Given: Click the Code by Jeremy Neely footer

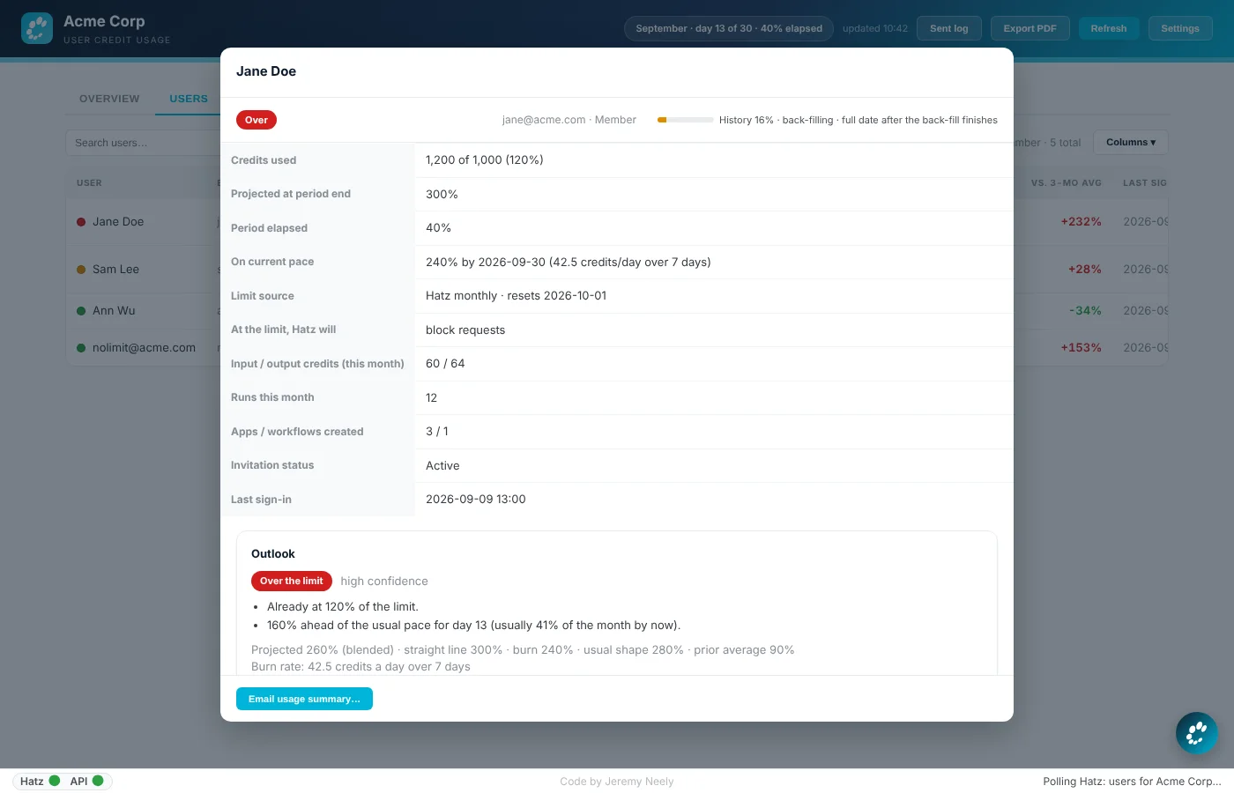Looking at the screenshot, I should point(617,782).
